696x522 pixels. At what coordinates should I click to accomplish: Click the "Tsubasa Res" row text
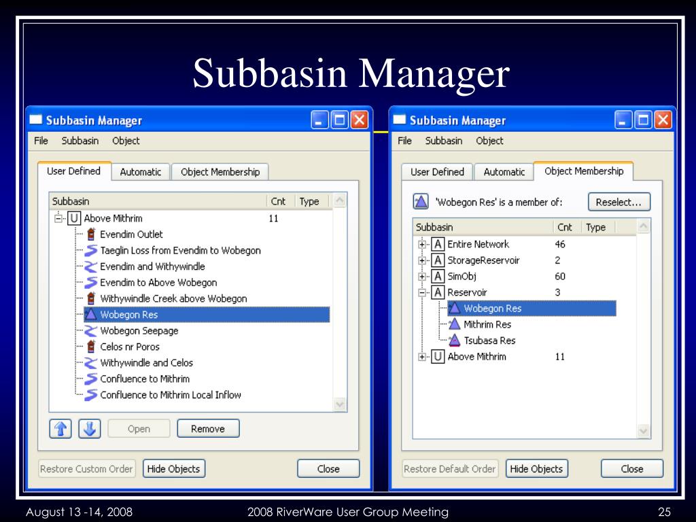click(x=489, y=341)
